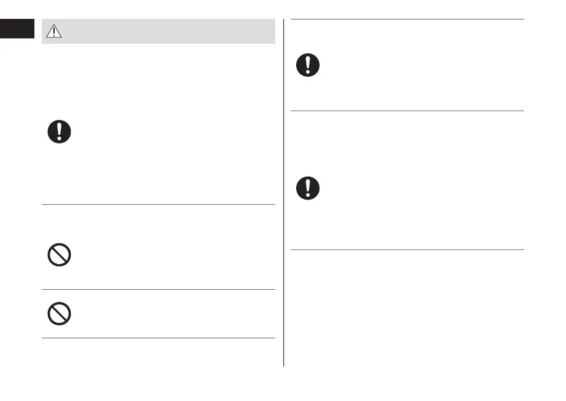The image size is (566, 401).
Task: Click the gray warning header bar
Action: (169, 31)
